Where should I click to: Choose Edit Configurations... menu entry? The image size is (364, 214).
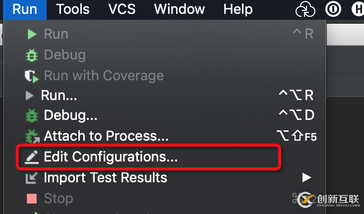click(111, 157)
